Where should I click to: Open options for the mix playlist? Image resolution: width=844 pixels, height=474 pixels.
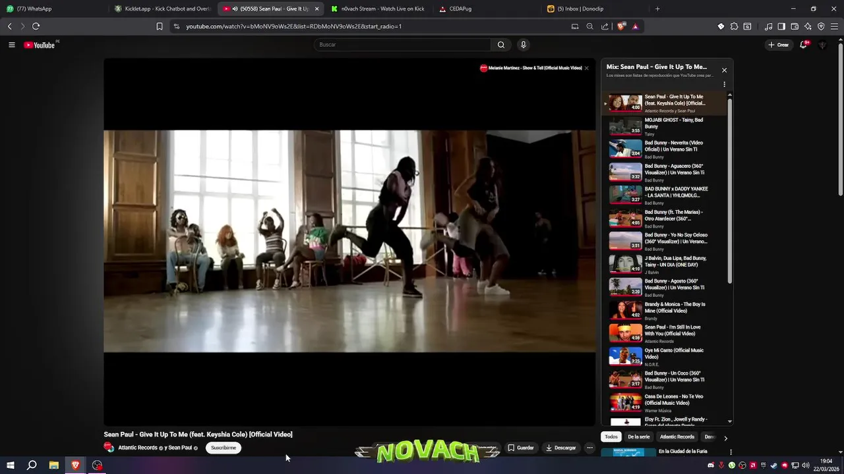coord(724,84)
